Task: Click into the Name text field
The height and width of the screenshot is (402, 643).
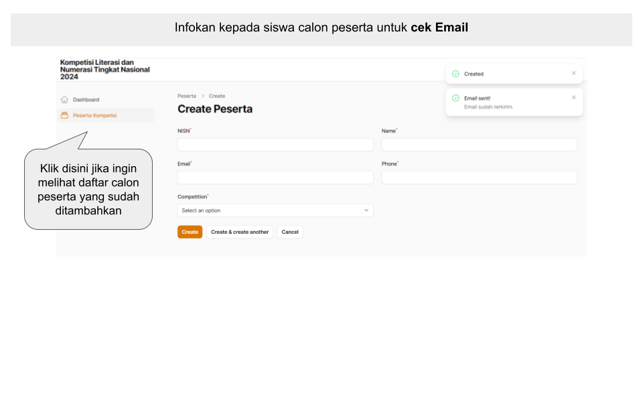Action: click(x=479, y=145)
